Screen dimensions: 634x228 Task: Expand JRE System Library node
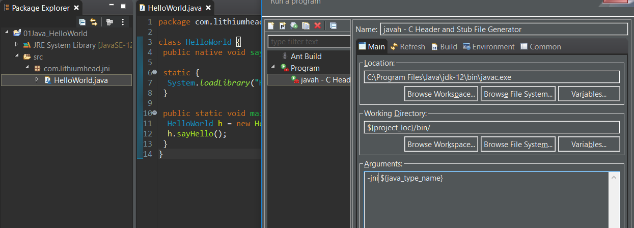coord(16,45)
